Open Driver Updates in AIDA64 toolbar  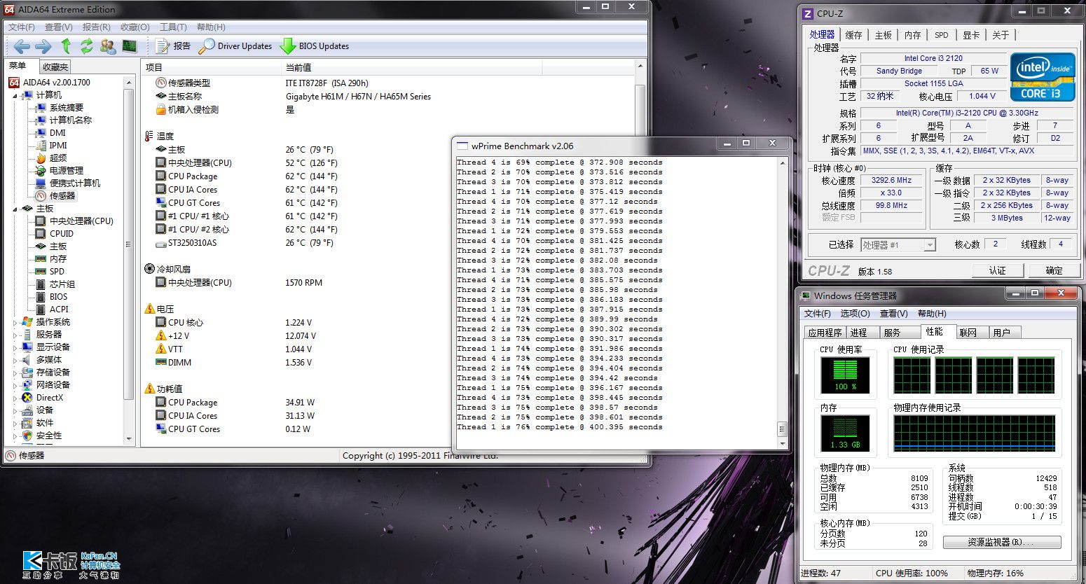(235, 46)
